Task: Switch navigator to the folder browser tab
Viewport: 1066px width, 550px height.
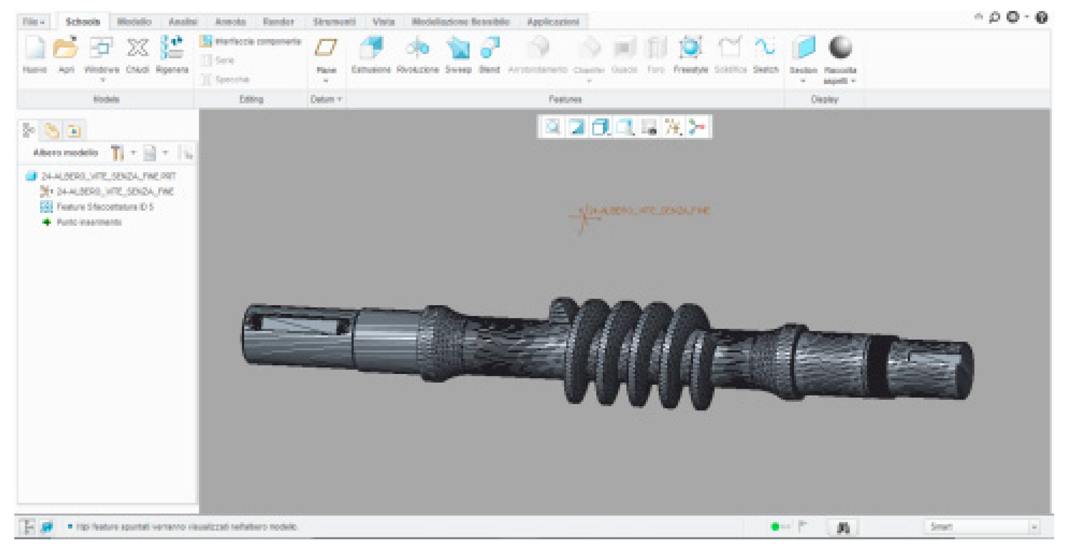Action: point(52,131)
